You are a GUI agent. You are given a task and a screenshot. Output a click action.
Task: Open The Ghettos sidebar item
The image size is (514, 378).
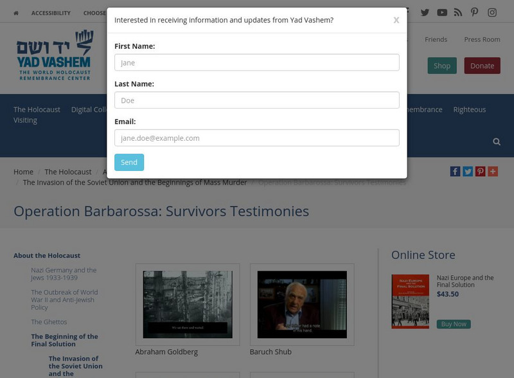coord(49,322)
